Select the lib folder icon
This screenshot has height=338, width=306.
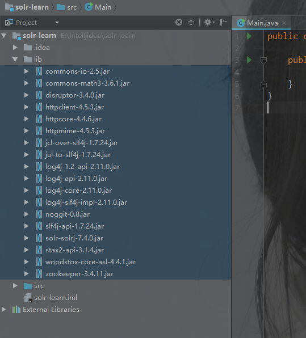tap(28, 60)
